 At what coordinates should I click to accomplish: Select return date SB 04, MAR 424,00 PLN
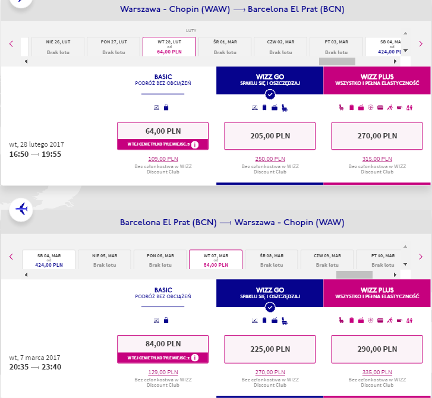pos(49,260)
